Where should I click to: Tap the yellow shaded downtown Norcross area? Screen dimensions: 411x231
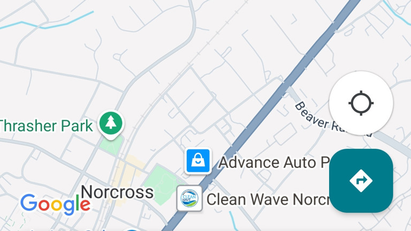[128, 171]
